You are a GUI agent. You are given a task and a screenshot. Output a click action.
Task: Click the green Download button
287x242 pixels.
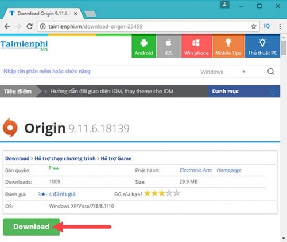coord(32,227)
